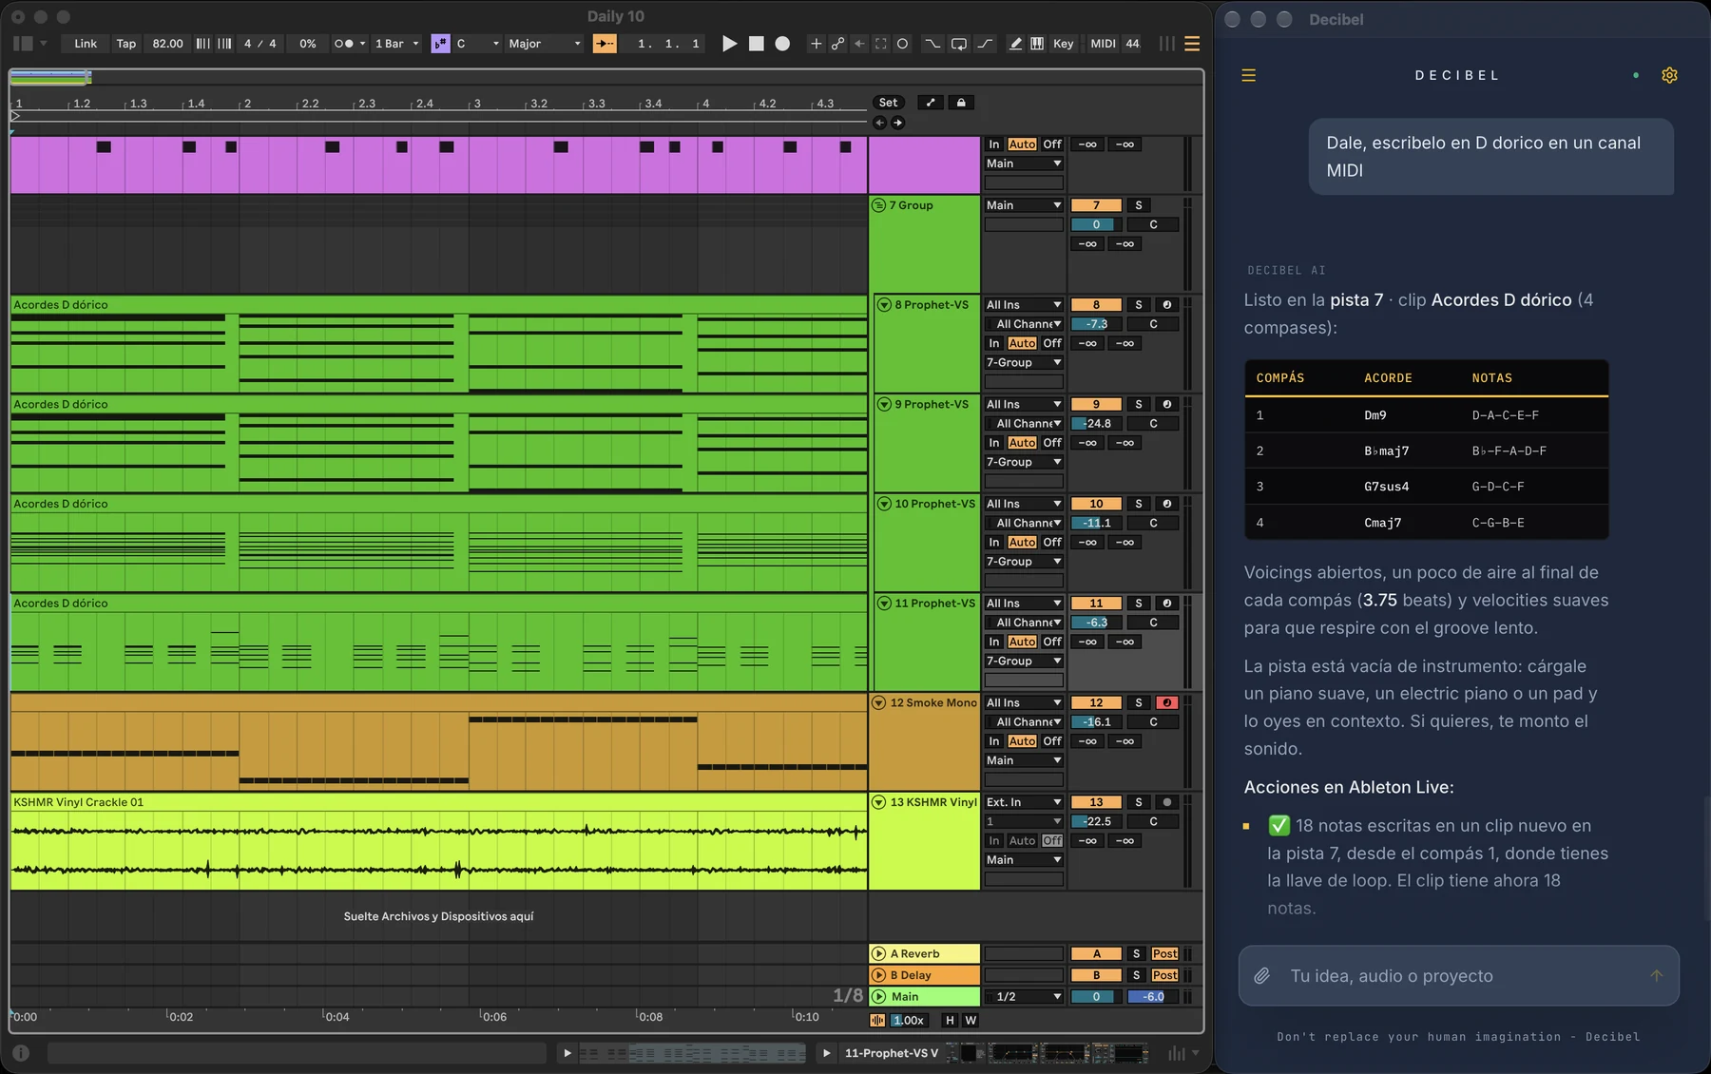Open the orange hamburger menu in Ableton toolbar
The image size is (1711, 1074).
(1192, 44)
